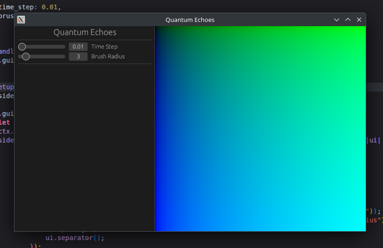Click the Brush Radius slider handle
Image resolution: width=383 pixels, height=248 pixels.
(x=26, y=57)
